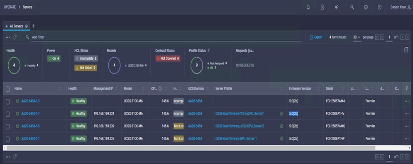
Task: Click the CPU column info icon
Action: (160, 88)
